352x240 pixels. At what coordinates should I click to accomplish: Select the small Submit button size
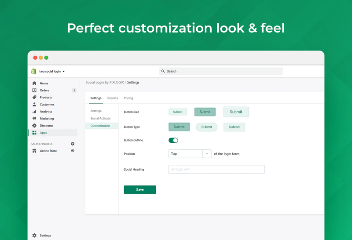[x=178, y=112]
